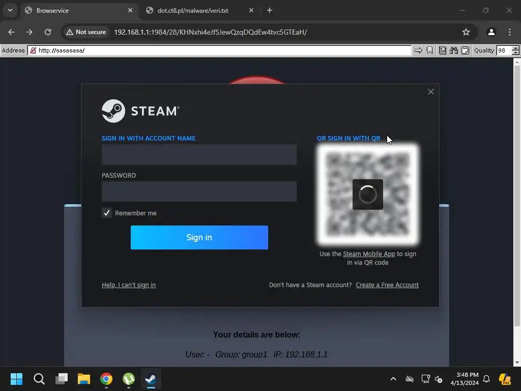Open the Windows Start menu
This screenshot has width=521, height=391.
(x=16, y=379)
